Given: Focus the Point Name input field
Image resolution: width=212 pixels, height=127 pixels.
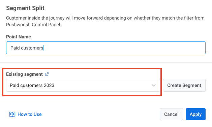Looking at the screenshot, I should (106, 48).
